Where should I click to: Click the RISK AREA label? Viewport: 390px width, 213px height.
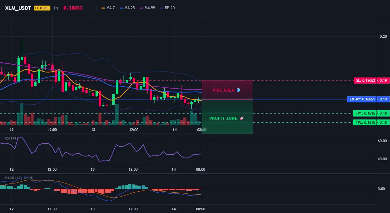pyautogui.click(x=223, y=90)
